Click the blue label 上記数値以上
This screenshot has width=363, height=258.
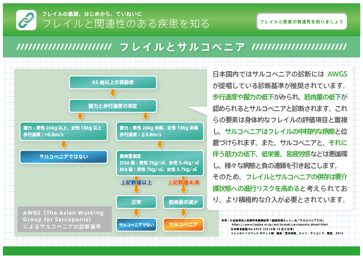click(x=136, y=182)
